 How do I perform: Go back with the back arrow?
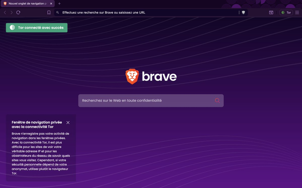[x=5, y=13]
